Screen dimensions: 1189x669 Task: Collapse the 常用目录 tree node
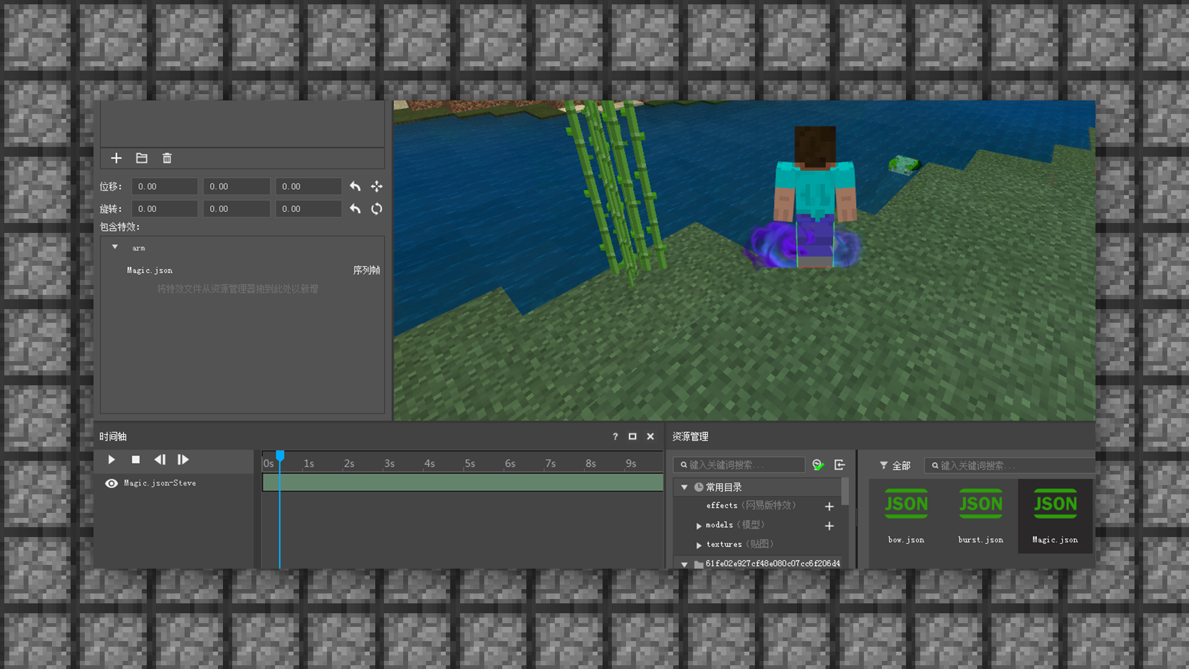(x=684, y=488)
